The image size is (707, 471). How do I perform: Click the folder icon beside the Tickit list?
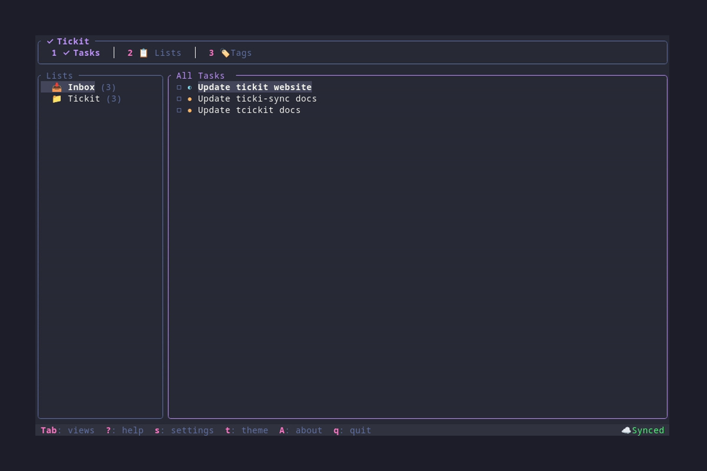click(57, 98)
